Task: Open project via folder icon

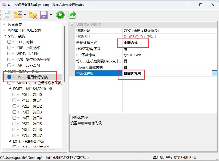Action: (18, 15)
